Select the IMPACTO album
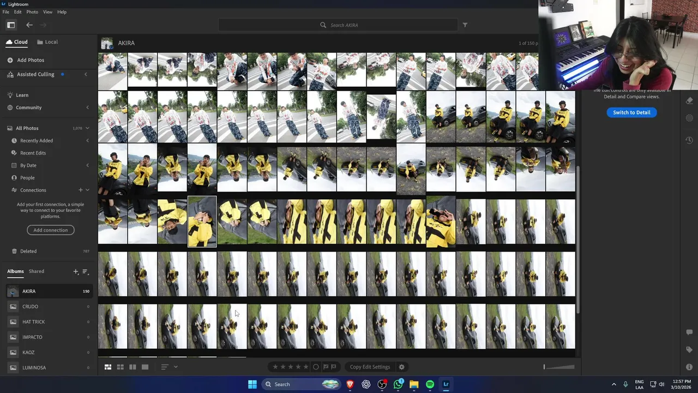This screenshot has width=698, height=393. (49, 337)
